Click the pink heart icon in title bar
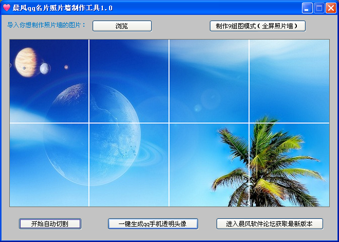 (x=7, y=8)
